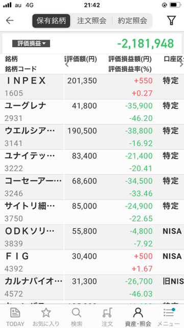
Task: Open 資産・照会 person icon
Action: [x=138, y=313]
